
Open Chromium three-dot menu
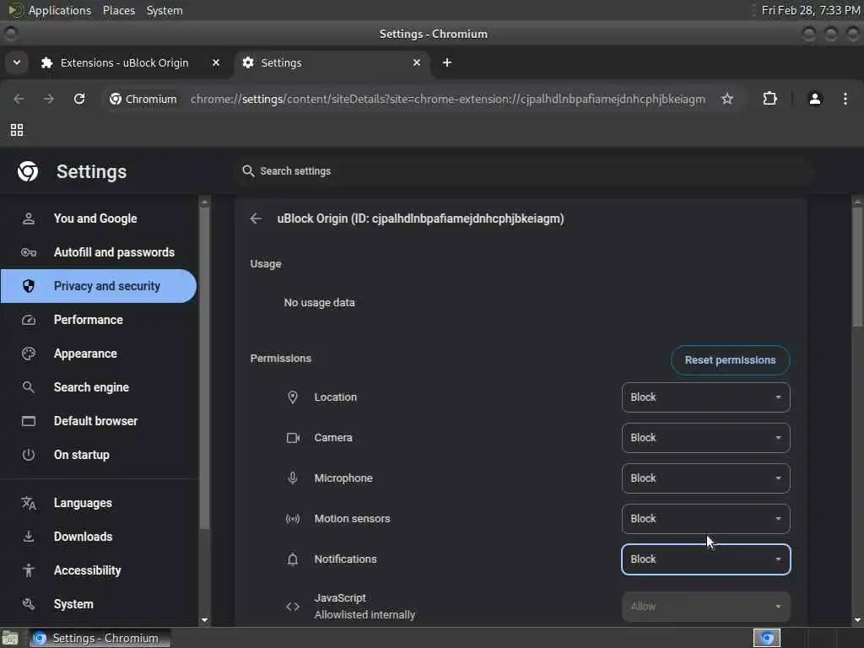tap(845, 100)
